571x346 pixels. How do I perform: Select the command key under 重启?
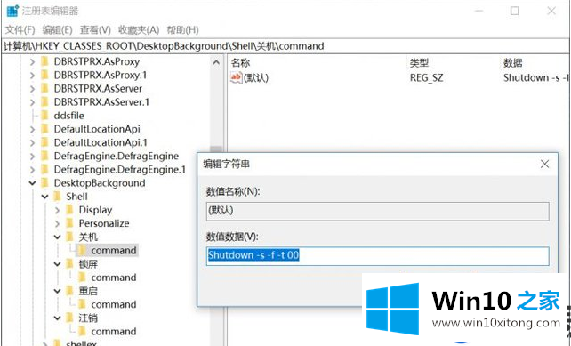[114, 304]
